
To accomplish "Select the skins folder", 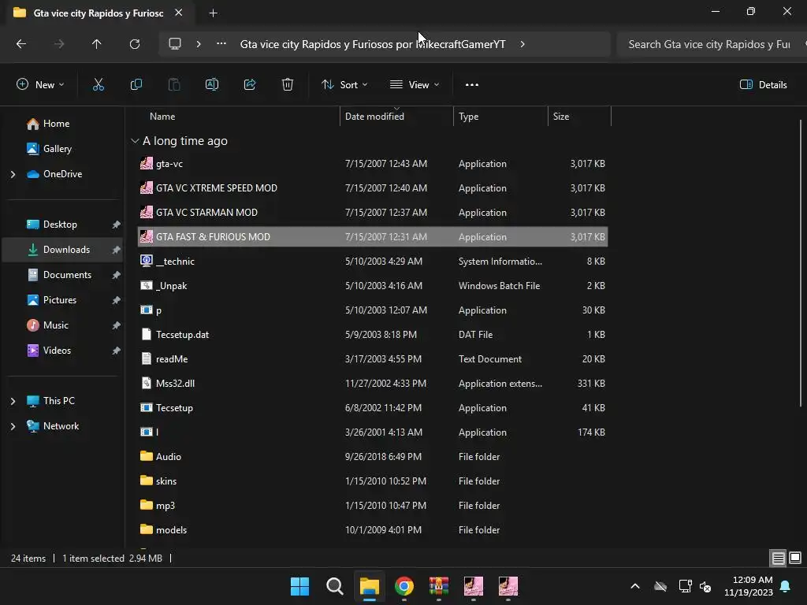I will (373, 481).
